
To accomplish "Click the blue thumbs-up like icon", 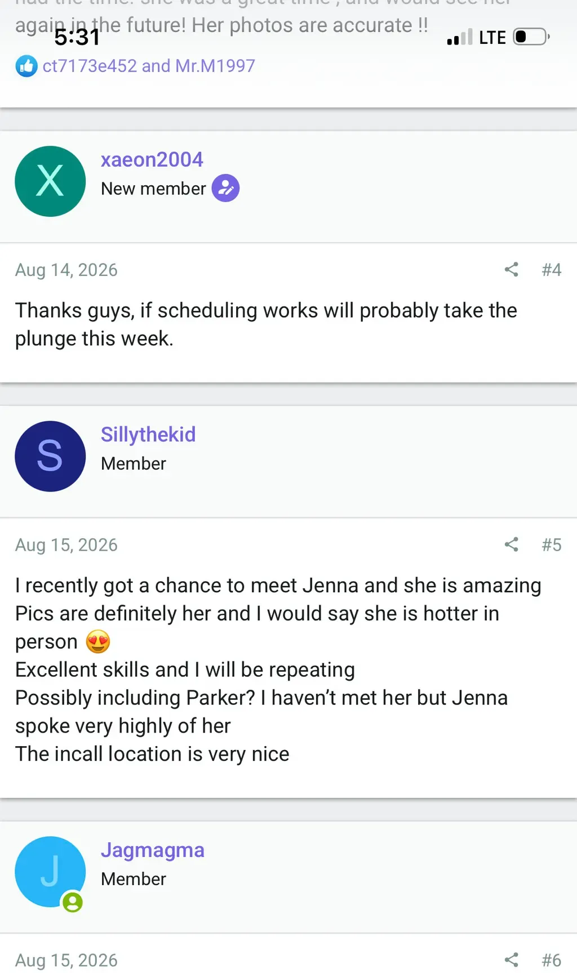I will (x=26, y=66).
